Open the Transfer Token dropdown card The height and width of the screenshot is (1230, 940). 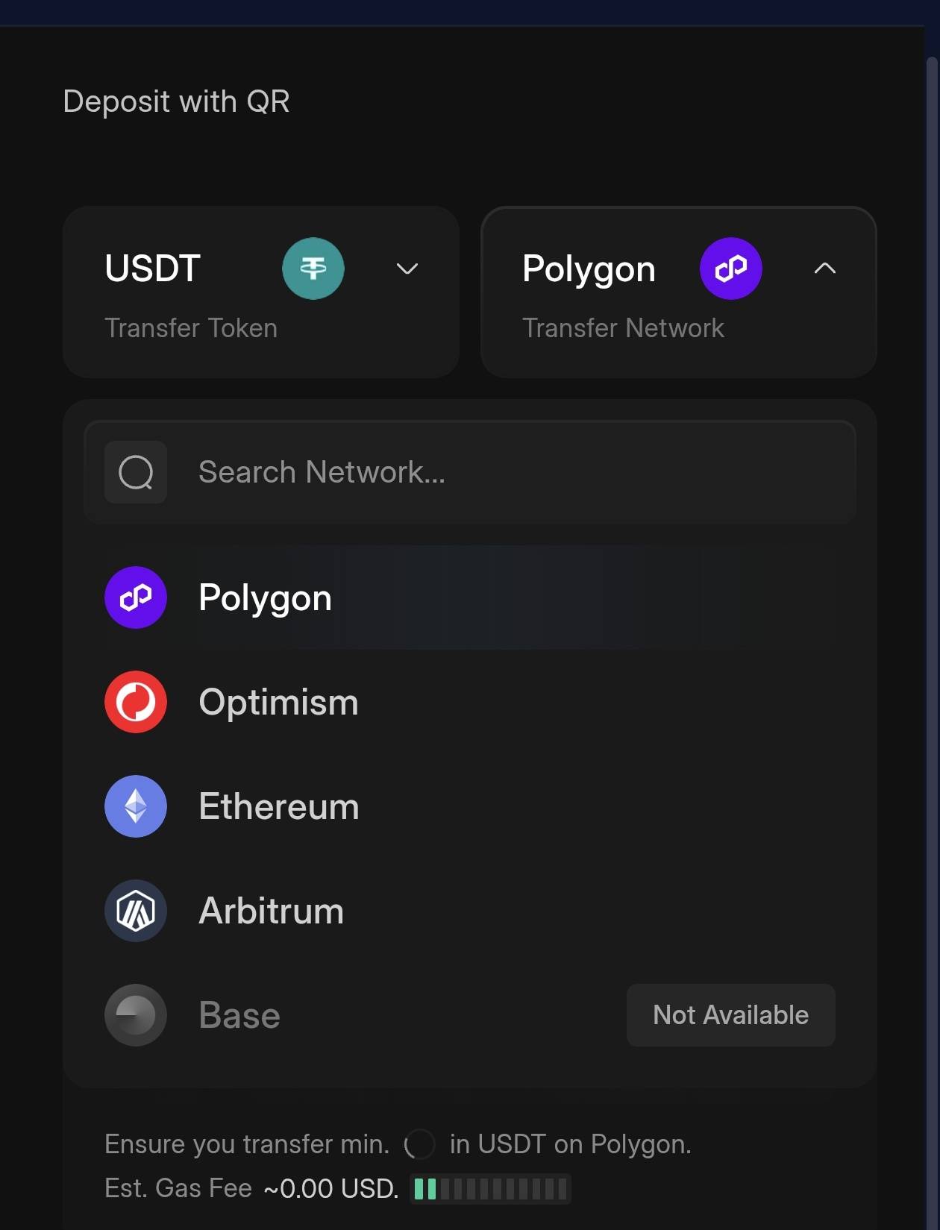pos(261,292)
